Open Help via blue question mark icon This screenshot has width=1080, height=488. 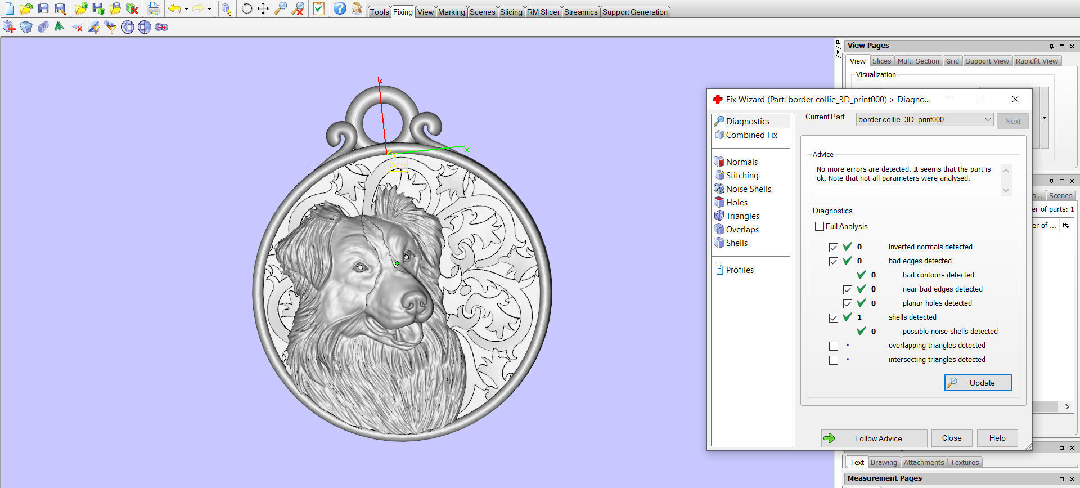click(340, 8)
